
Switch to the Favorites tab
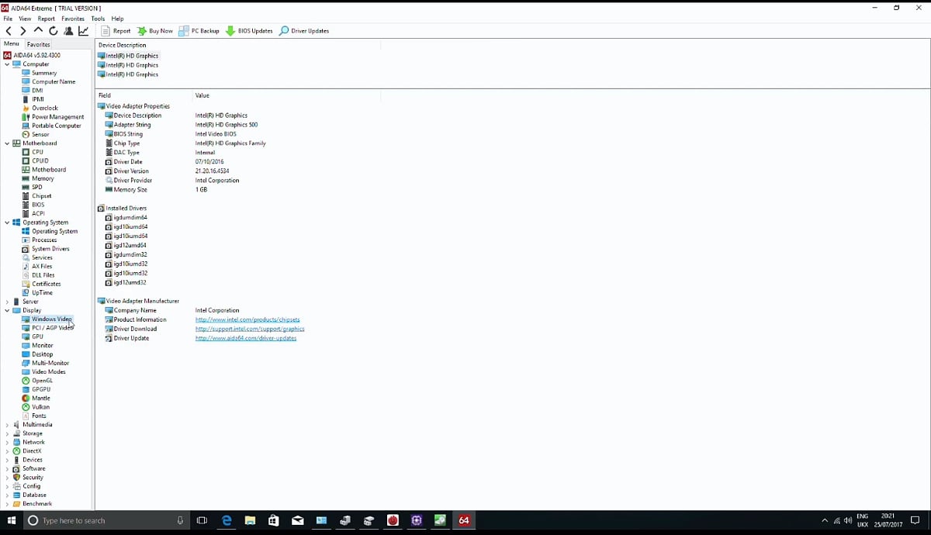[38, 44]
